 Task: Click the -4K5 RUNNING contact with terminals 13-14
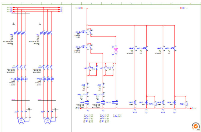(x=163, y=49)
